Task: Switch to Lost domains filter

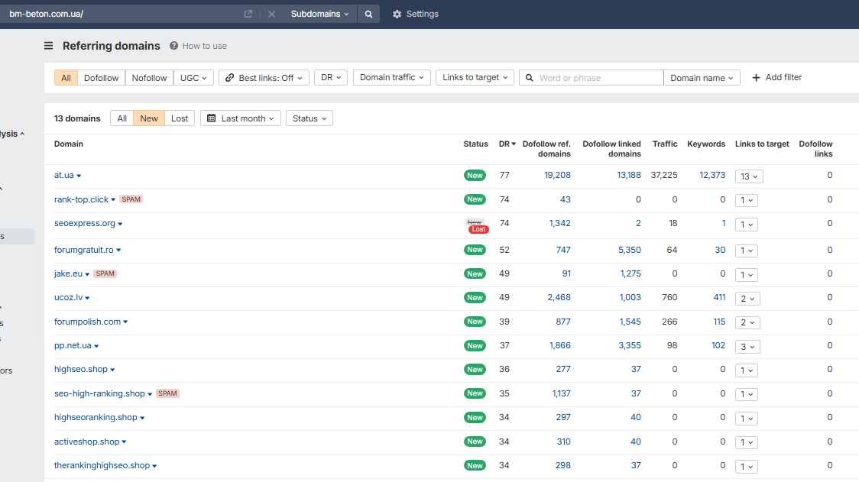Action: tap(180, 118)
